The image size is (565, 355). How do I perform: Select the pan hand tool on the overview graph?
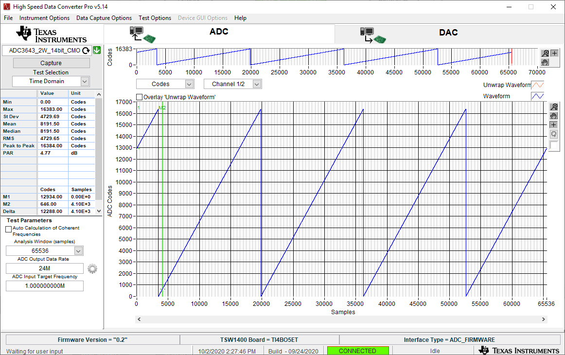click(546, 62)
